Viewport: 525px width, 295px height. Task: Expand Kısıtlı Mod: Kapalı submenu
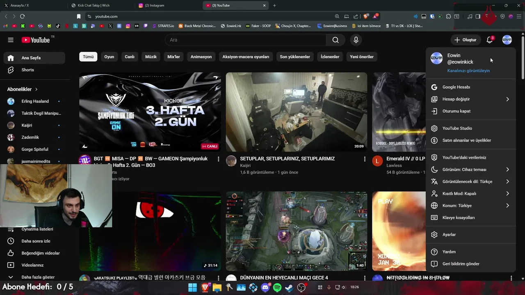(x=470, y=193)
